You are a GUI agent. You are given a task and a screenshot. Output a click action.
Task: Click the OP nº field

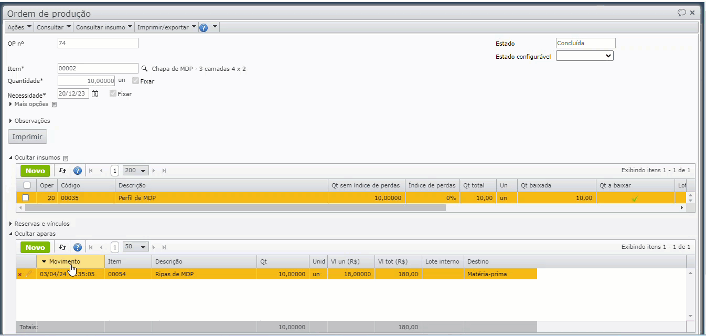[x=98, y=43]
